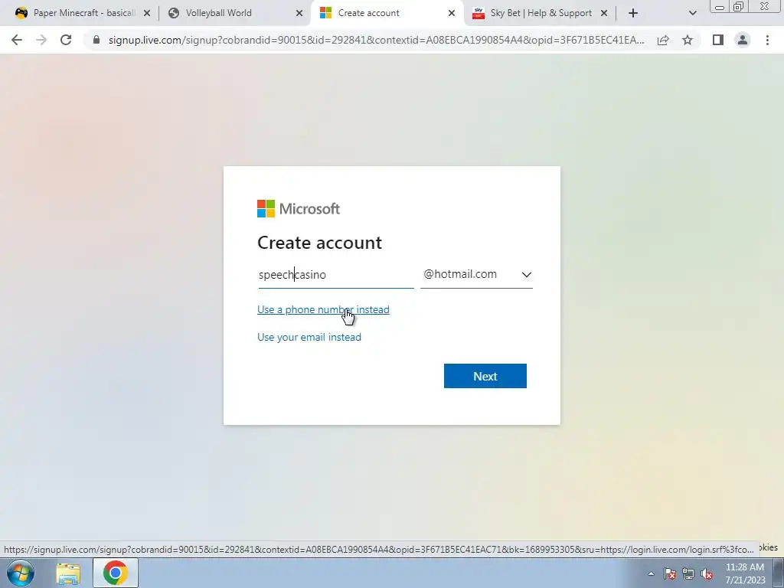Screen dimensions: 784x588
Task: Reload the current page
Action: (66, 40)
